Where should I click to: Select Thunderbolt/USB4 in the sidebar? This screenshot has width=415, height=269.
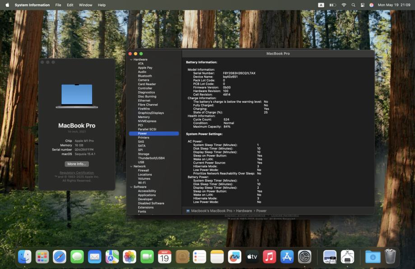coord(151,158)
